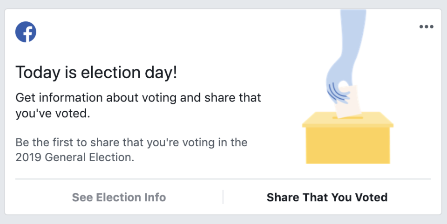447x224 pixels.
Task: Click the Facebook logo icon
Action: [x=26, y=32]
